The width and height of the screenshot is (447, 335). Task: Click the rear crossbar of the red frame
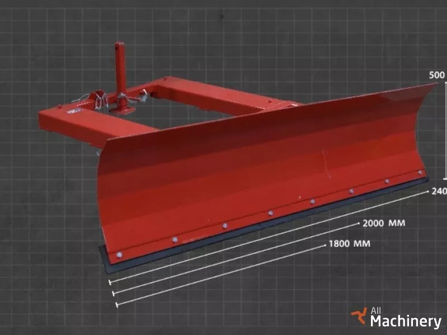(223, 89)
